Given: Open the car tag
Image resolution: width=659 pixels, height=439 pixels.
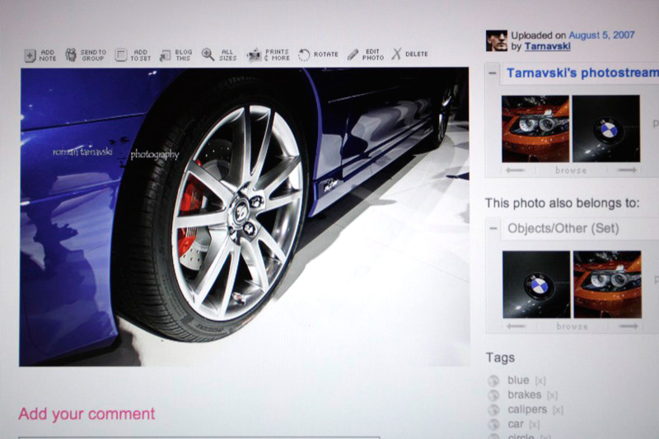Looking at the screenshot, I should (516, 423).
